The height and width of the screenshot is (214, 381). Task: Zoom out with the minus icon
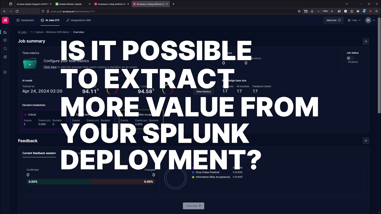318,11
